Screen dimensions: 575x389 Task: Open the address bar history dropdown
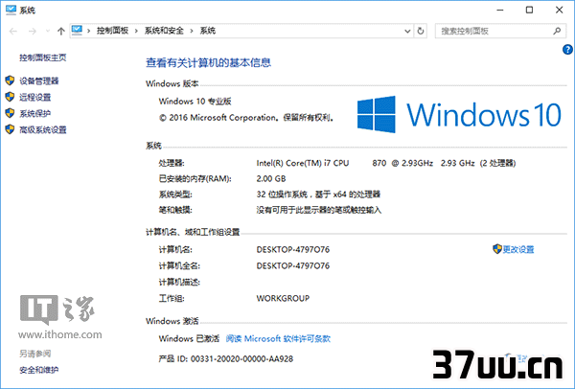(x=407, y=32)
